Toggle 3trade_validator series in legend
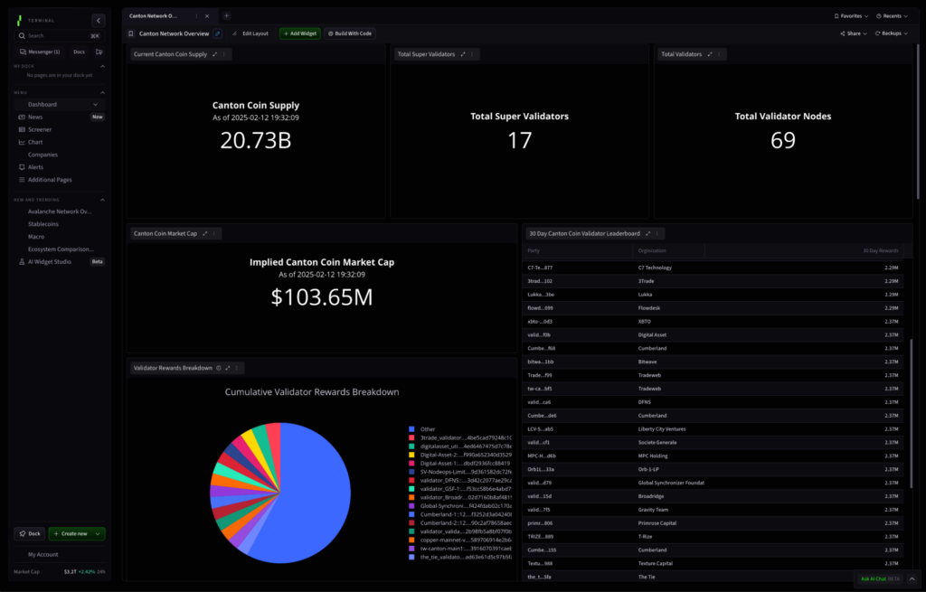 460,438
